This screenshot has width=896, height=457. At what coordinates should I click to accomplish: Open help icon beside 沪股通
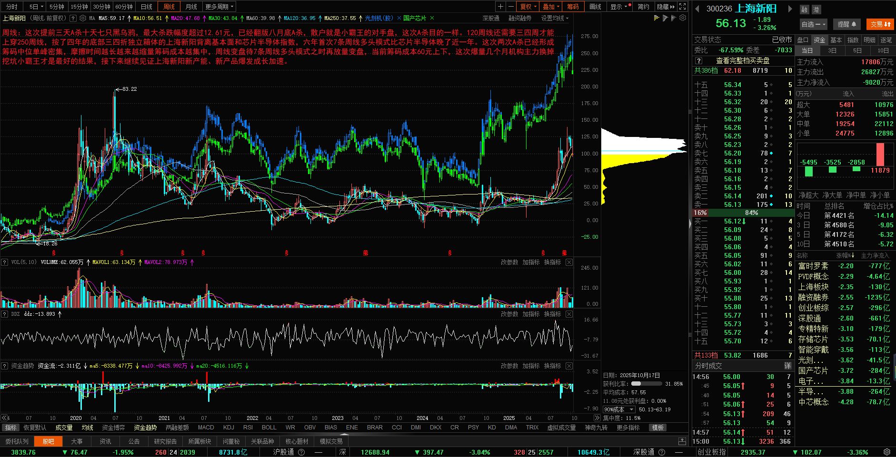301,452
